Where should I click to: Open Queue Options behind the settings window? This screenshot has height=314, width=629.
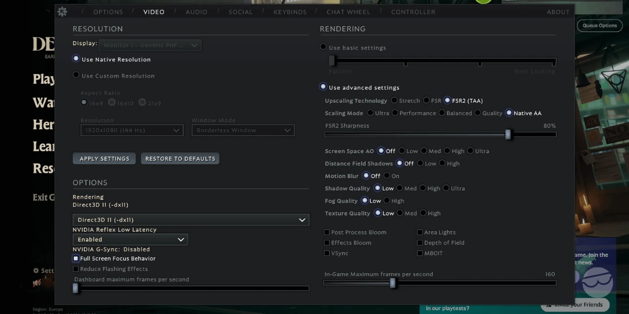tap(600, 25)
